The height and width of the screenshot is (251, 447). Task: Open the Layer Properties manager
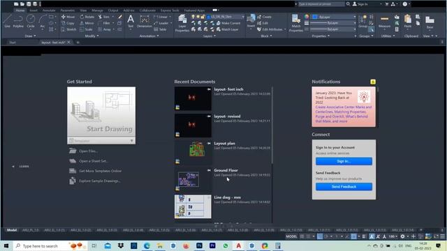182,23
